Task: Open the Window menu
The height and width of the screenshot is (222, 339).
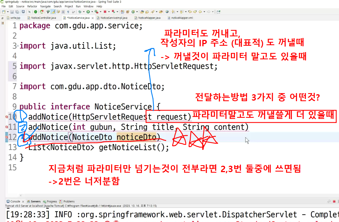Action: tap(89, 6)
